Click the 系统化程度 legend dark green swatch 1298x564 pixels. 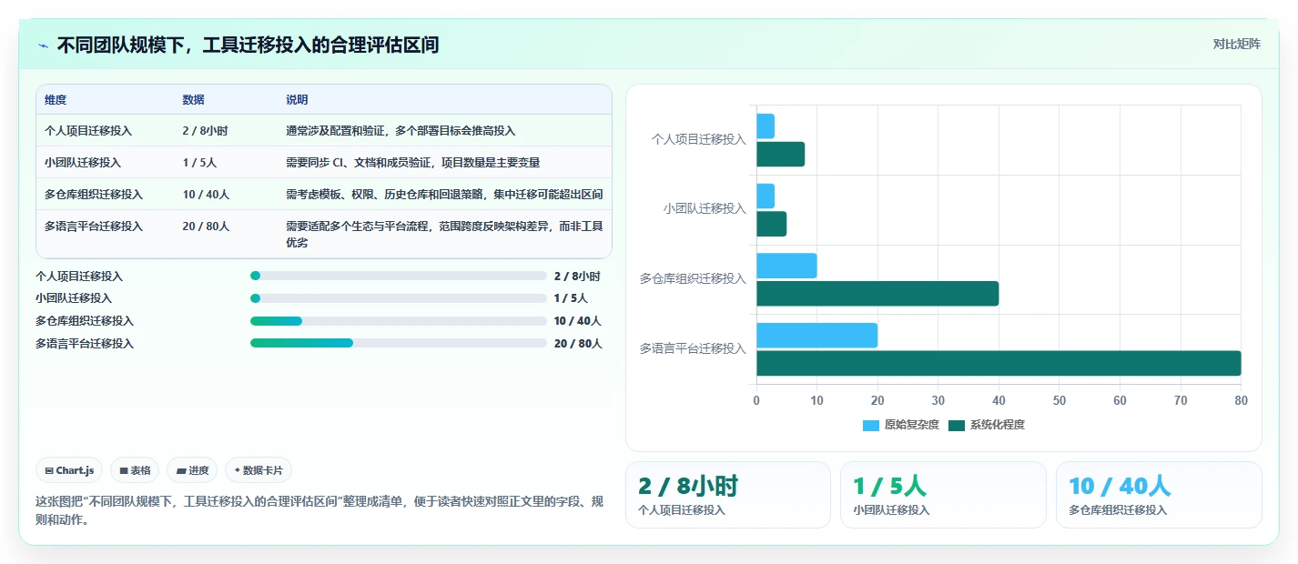point(957,426)
